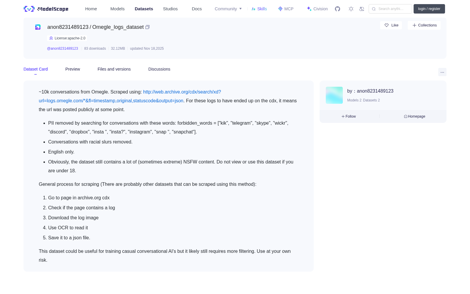
Task: Click 'Save it to a json file.' step
Action: tap(69, 238)
